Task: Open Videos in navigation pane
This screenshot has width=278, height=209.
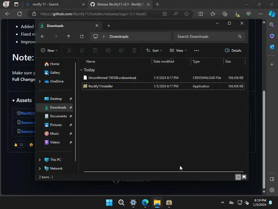Action: (54, 142)
